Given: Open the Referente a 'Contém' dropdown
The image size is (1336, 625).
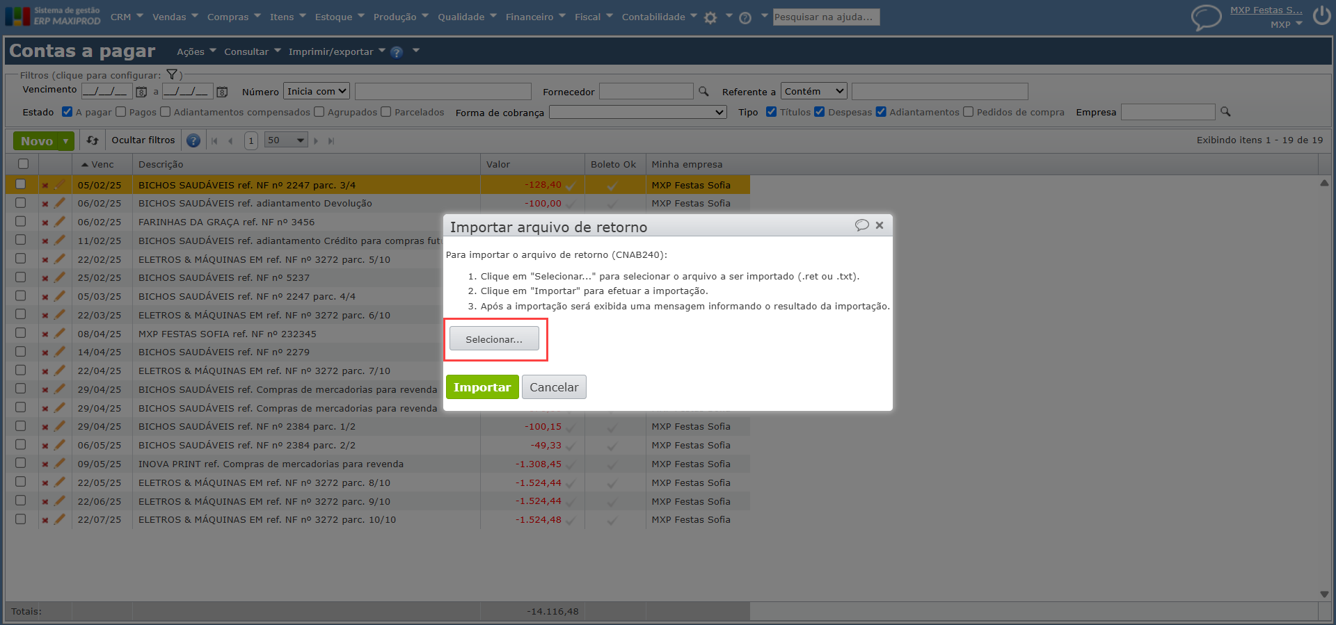Looking at the screenshot, I should [814, 91].
